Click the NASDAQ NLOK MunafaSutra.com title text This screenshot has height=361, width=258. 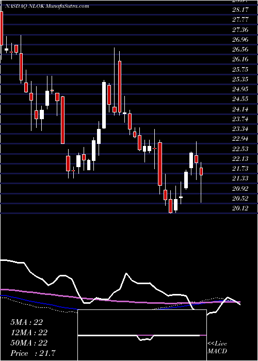(47, 6)
